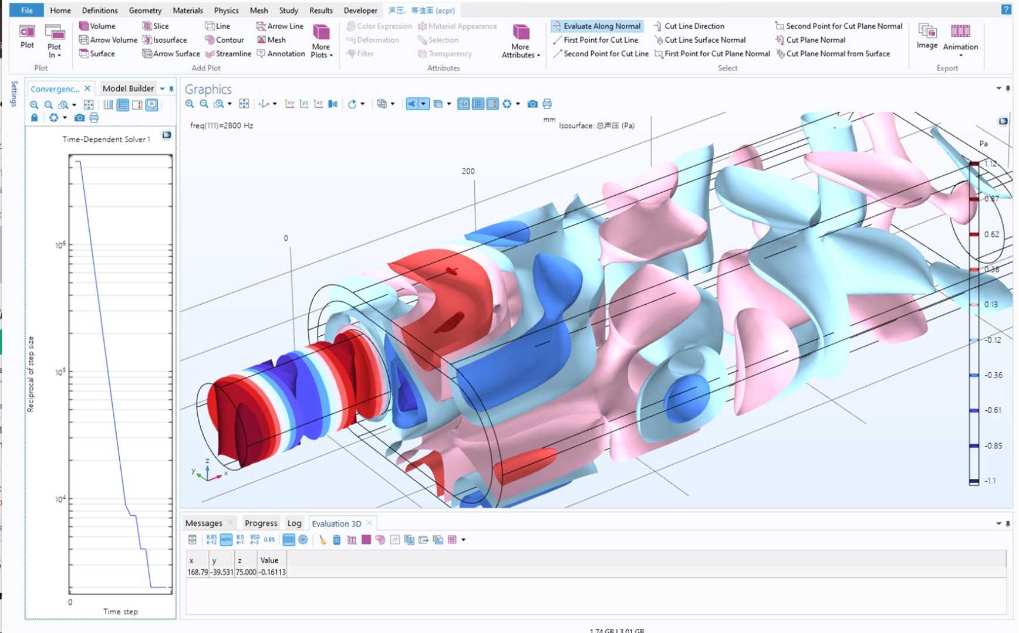Click Cut Plane Normal from Surface
This screenshot has width=1019, height=633.
pyautogui.click(x=832, y=53)
